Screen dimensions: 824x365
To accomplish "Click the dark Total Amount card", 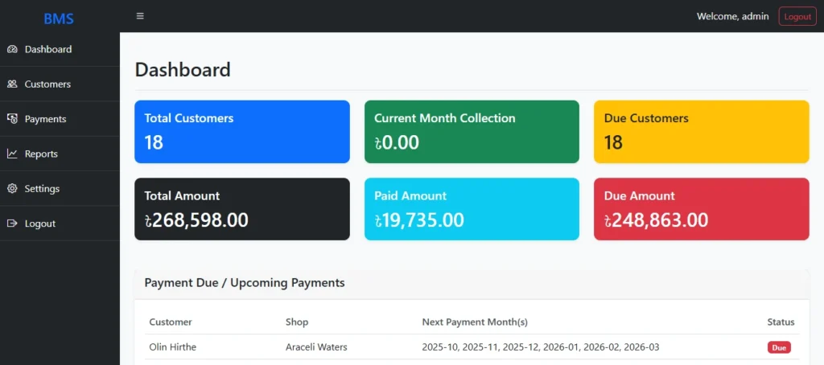I will pos(241,209).
